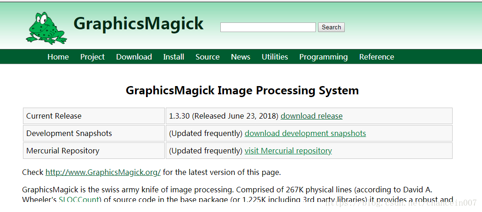Follow 'download development snapshots' link

pos(305,133)
